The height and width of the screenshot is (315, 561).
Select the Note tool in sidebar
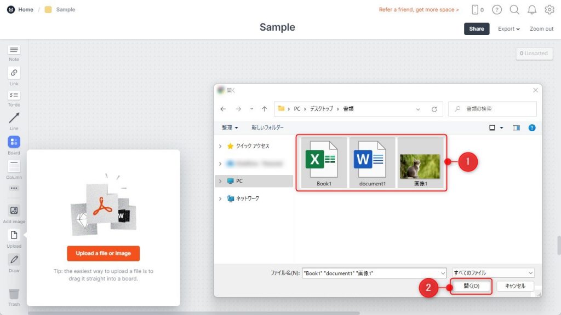click(x=14, y=53)
